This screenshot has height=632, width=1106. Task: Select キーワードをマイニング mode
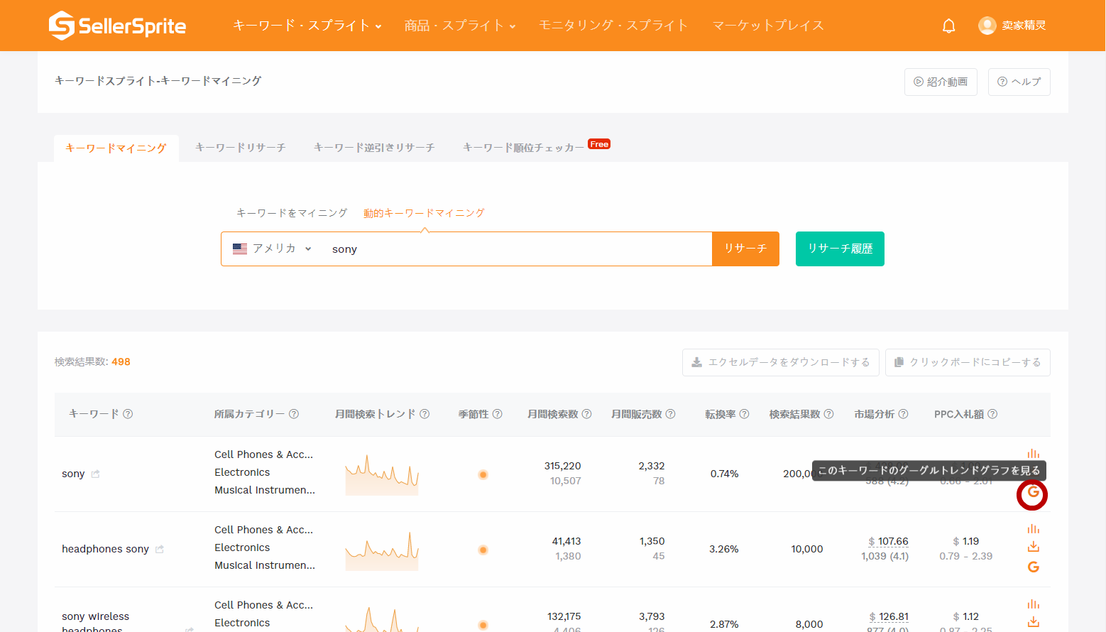[292, 213]
